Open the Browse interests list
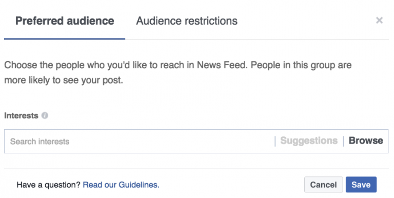Screen dimensions: 394x198 click(366, 141)
